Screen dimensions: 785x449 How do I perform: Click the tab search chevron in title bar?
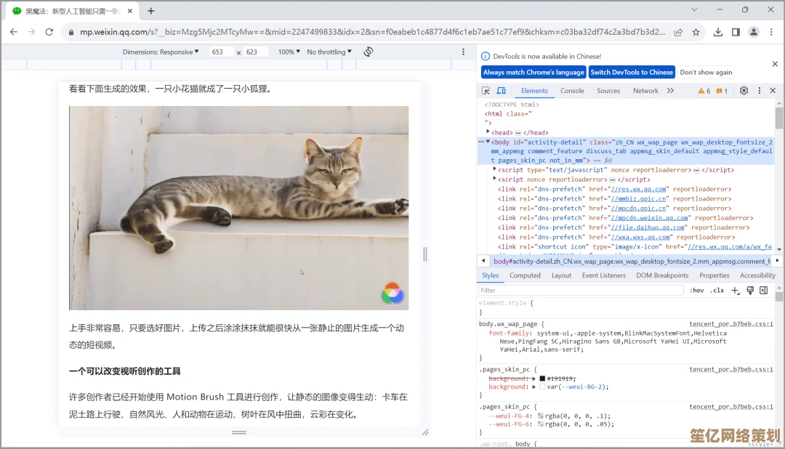694,9
